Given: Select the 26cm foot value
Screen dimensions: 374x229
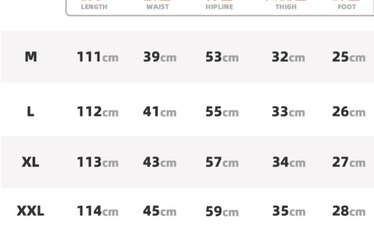Looking at the screenshot, I should tap(348, 112).
